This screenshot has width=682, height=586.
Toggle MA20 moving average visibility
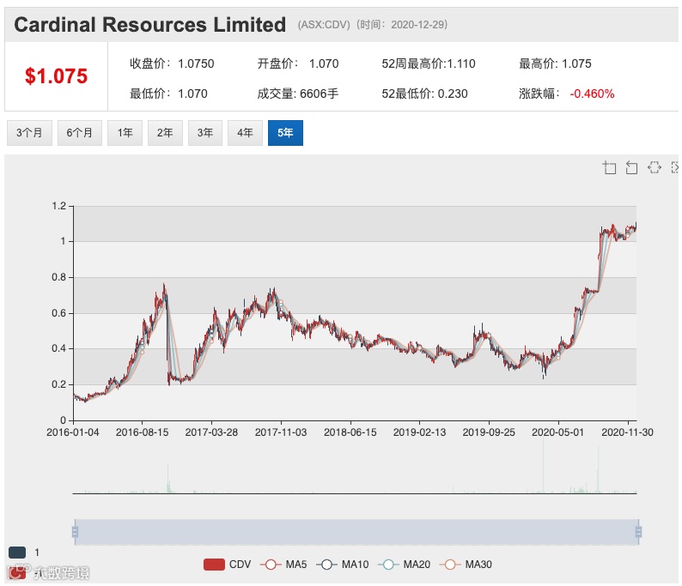click(404, 565)
